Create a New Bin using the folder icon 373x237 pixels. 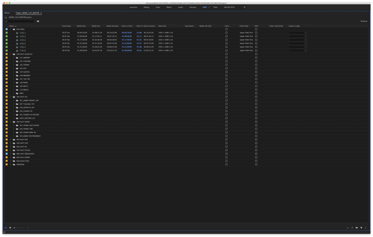357,228
